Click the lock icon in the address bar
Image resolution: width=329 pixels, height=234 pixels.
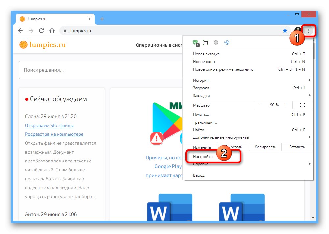point(66,30)
